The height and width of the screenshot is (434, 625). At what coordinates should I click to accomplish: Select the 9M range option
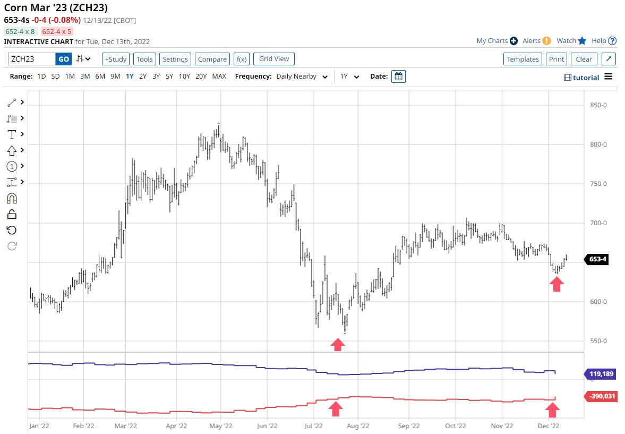coord(115,76)
